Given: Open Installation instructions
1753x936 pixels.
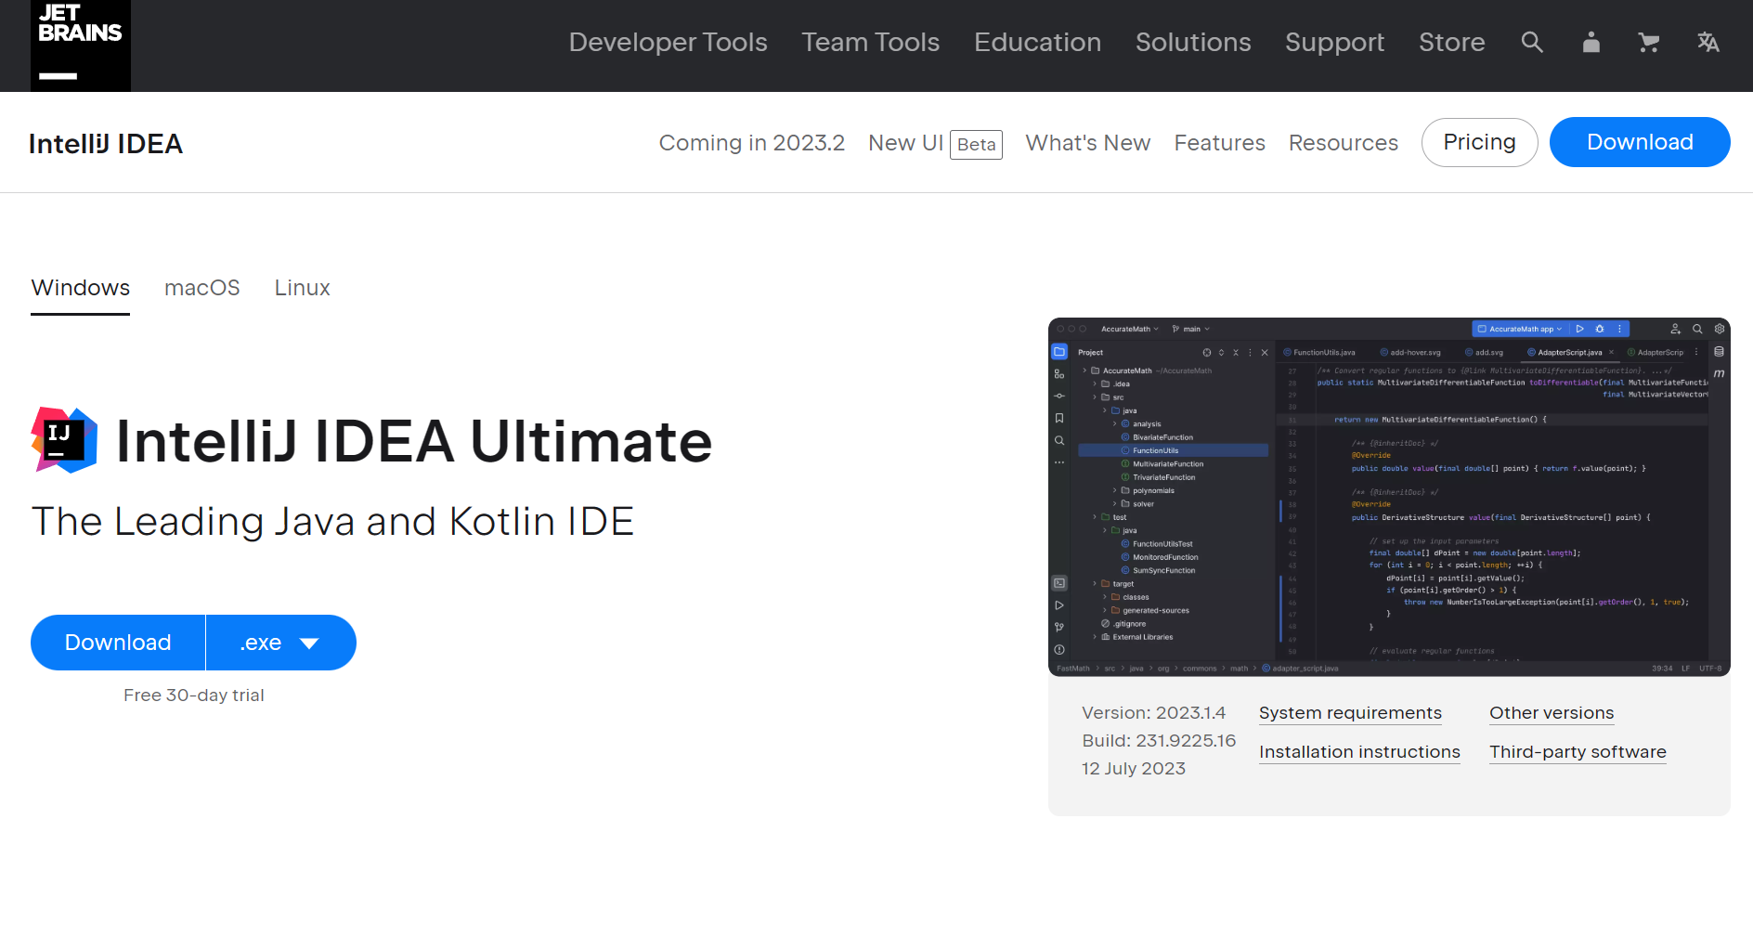Looking at the screenshot, I should click(x=1358, y=752).
